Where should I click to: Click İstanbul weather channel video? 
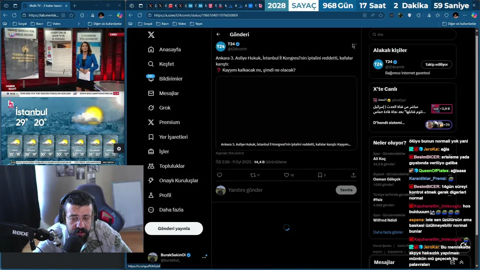62,130
